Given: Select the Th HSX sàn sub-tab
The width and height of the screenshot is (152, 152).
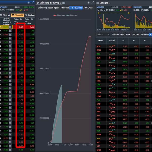Looking at the screenshot, I should 76,8.
